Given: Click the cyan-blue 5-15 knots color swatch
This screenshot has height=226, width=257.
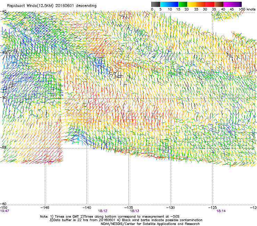Looking at the screenshot, I should (169, 4).
